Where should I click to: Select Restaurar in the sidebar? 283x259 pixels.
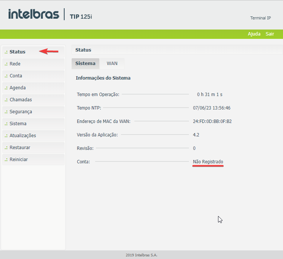click(x=20, y=148)
